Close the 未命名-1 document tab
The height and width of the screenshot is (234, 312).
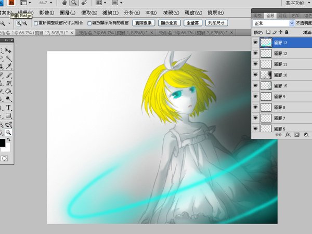(72, 33)
